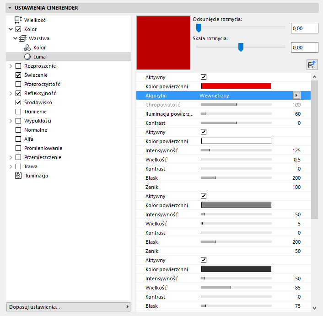Enable the Tłumienie checkbox
The image size is (323, 316).
click(18, 112)
